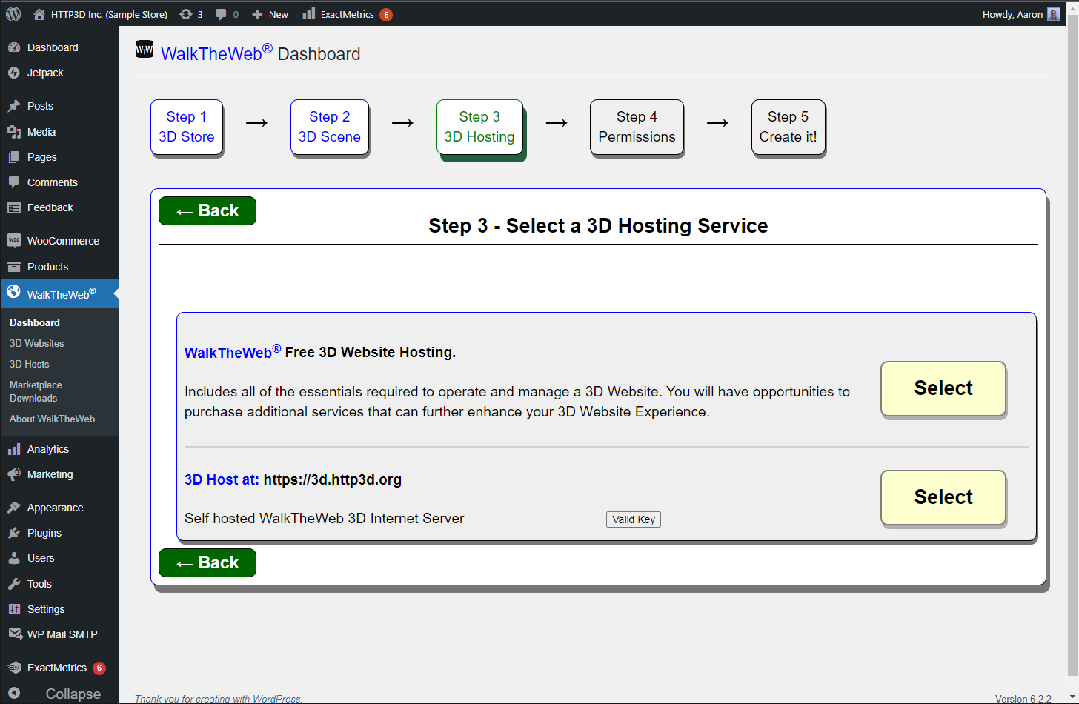Click the Comments icon in the sidebar
The height and width of the screenshot is (704, 1079).
14,182
